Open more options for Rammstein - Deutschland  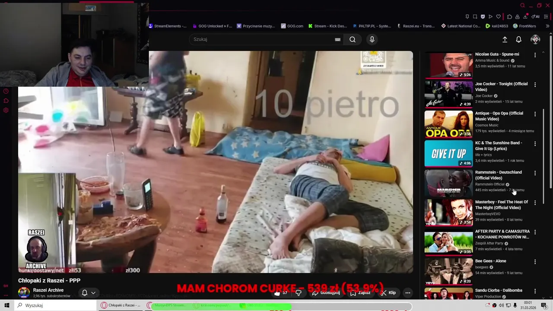pos(535,173)
